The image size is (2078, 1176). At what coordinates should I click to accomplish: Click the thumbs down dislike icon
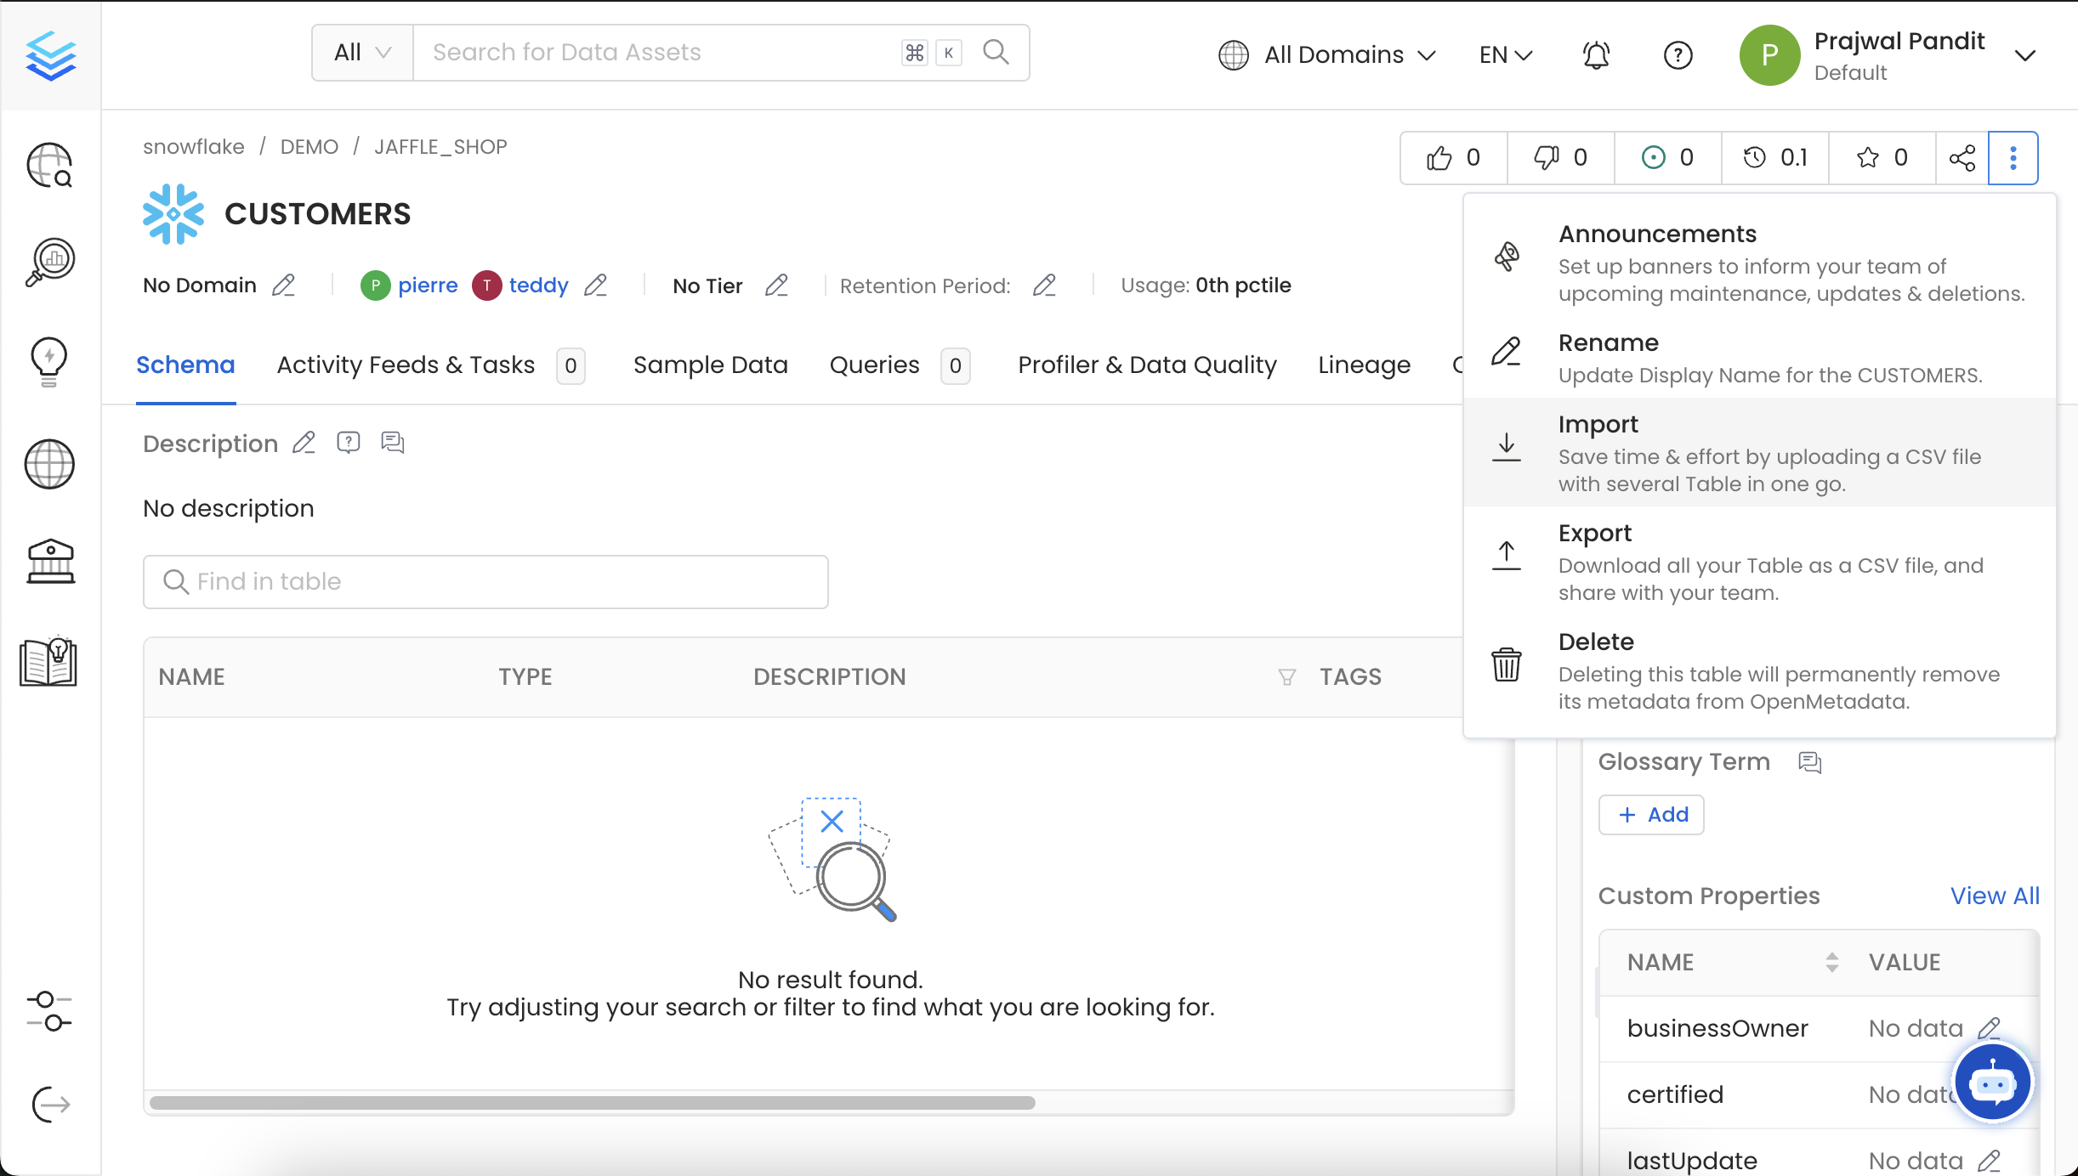[1546, 158]
